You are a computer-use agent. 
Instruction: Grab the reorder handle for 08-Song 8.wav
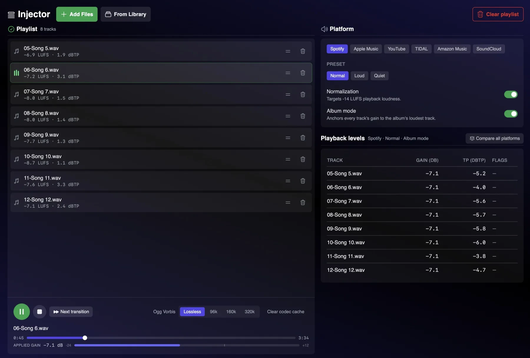click(x=288, y=116)
